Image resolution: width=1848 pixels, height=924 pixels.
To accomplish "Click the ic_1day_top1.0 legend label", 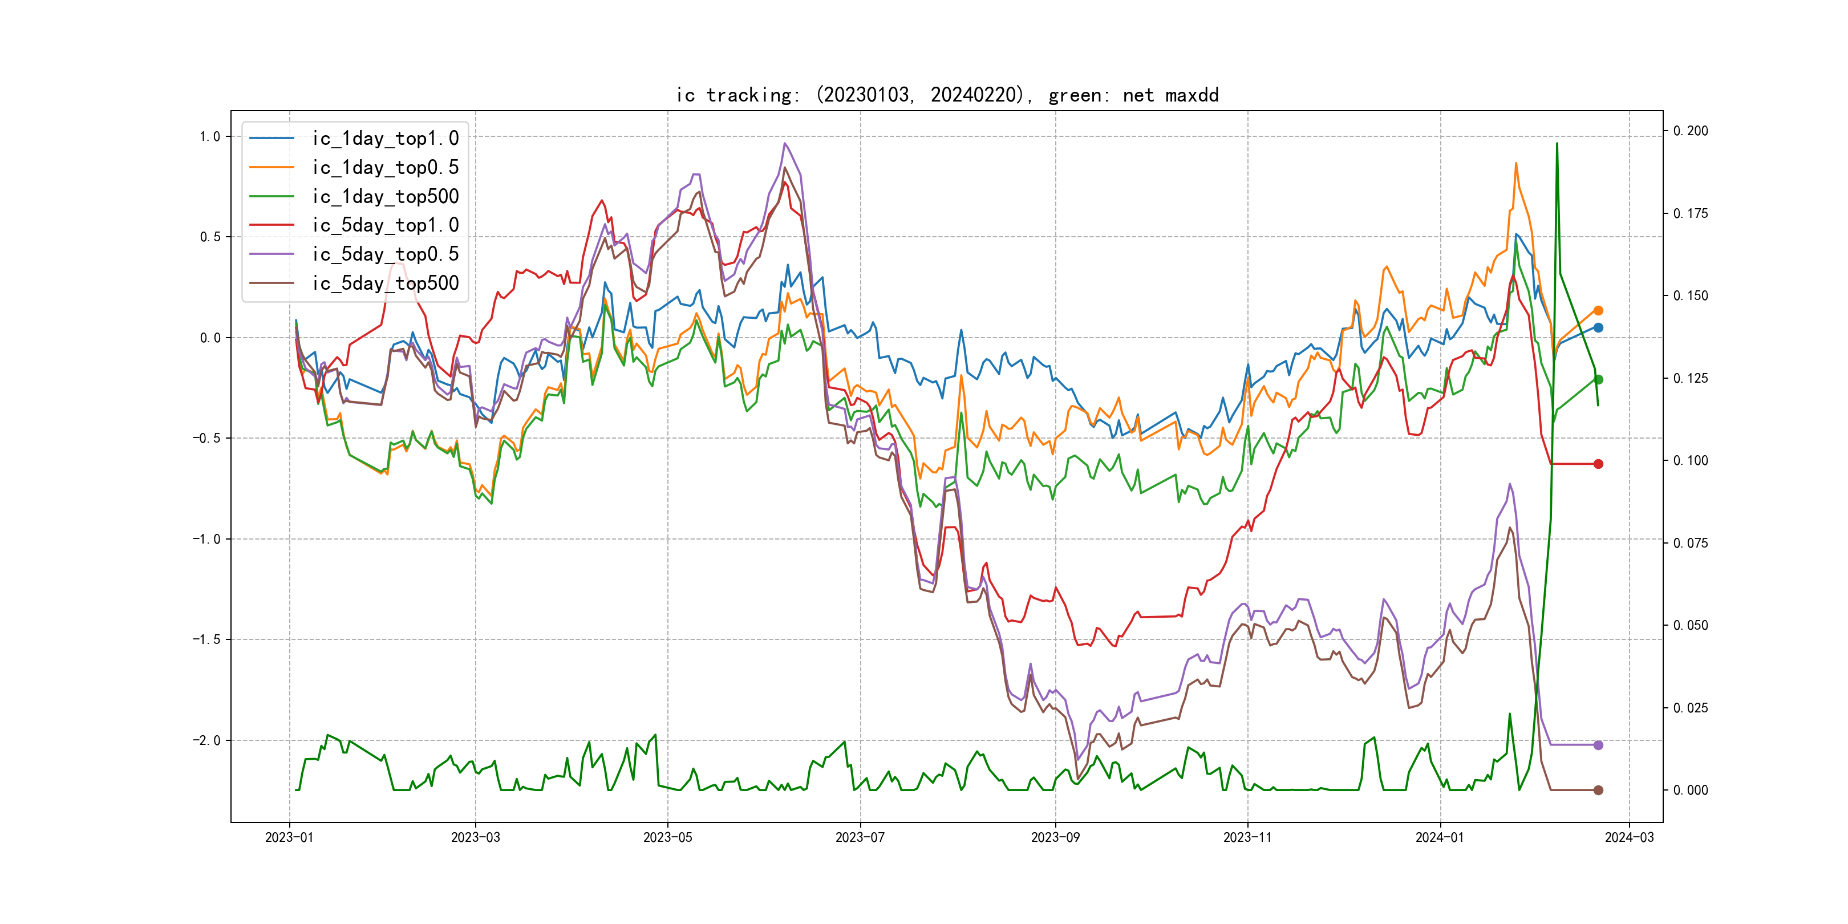I will (x=385, y=139).
